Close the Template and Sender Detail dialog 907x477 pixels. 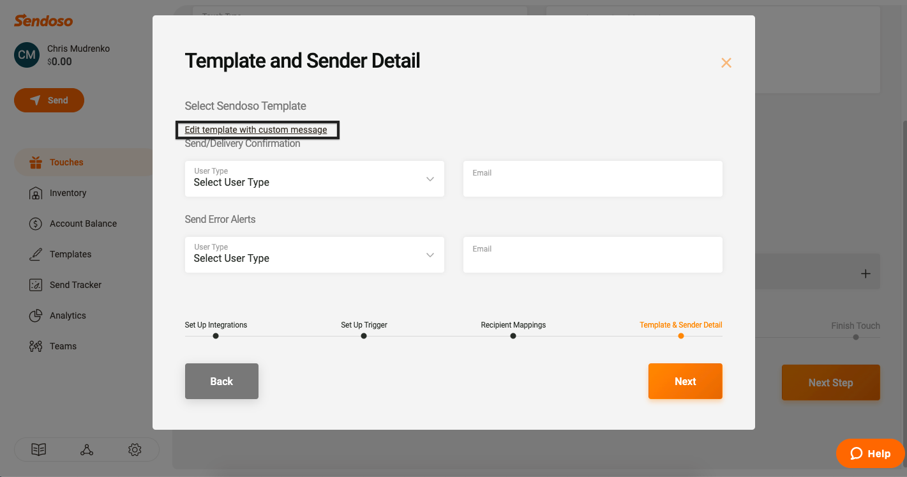(x=726, y=63)
